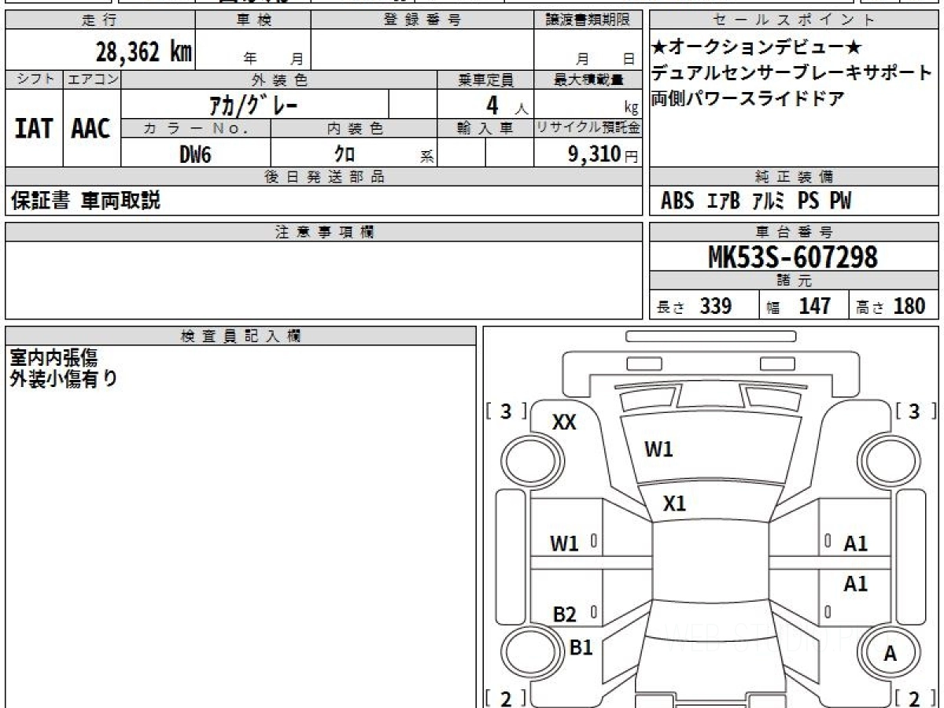Click 保証書 車両取説 text
The image size is (944, 708).
(x=86, y=201)
